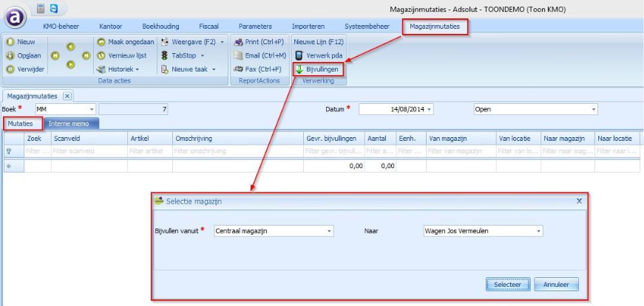644x306 pixels.
Task: Go to the first record navigation arrow
Action: tap(55, 56)
